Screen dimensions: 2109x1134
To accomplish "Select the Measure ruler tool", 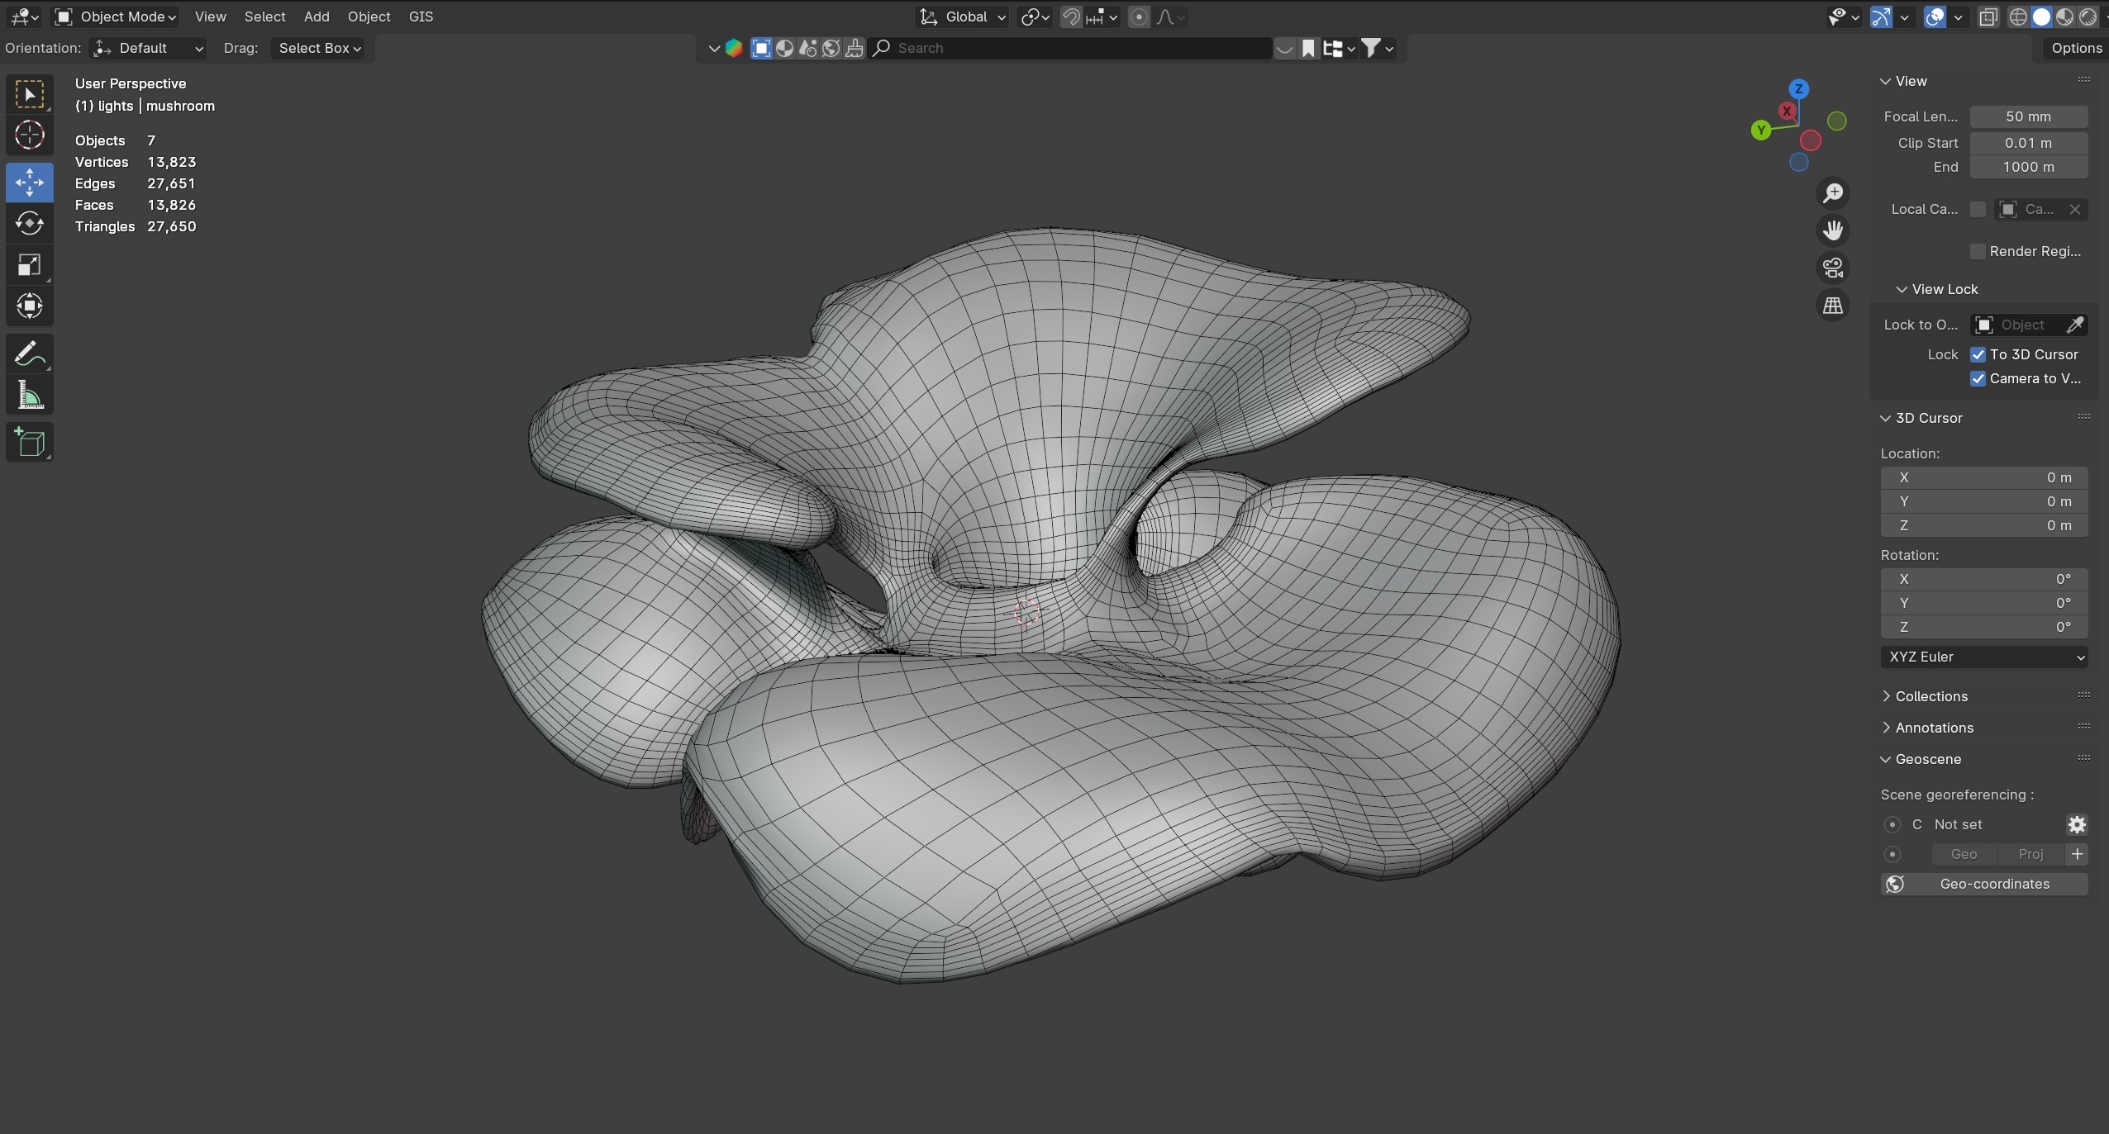I will point(30,396).
